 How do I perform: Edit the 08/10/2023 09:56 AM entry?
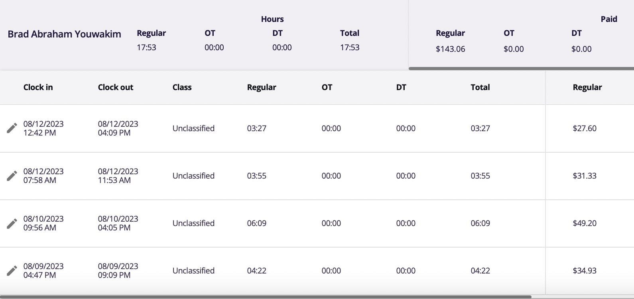click(12, 223)
